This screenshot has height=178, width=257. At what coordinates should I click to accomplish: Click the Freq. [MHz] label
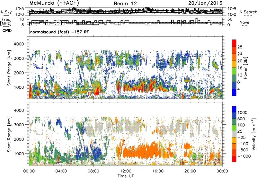point(6,22)
